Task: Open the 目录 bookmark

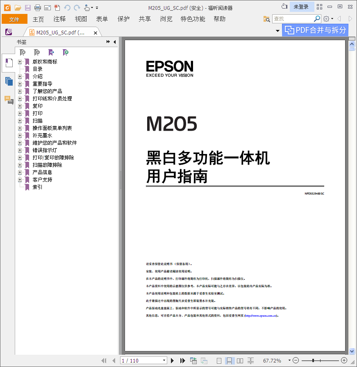Action: click(x=37, y=69)
